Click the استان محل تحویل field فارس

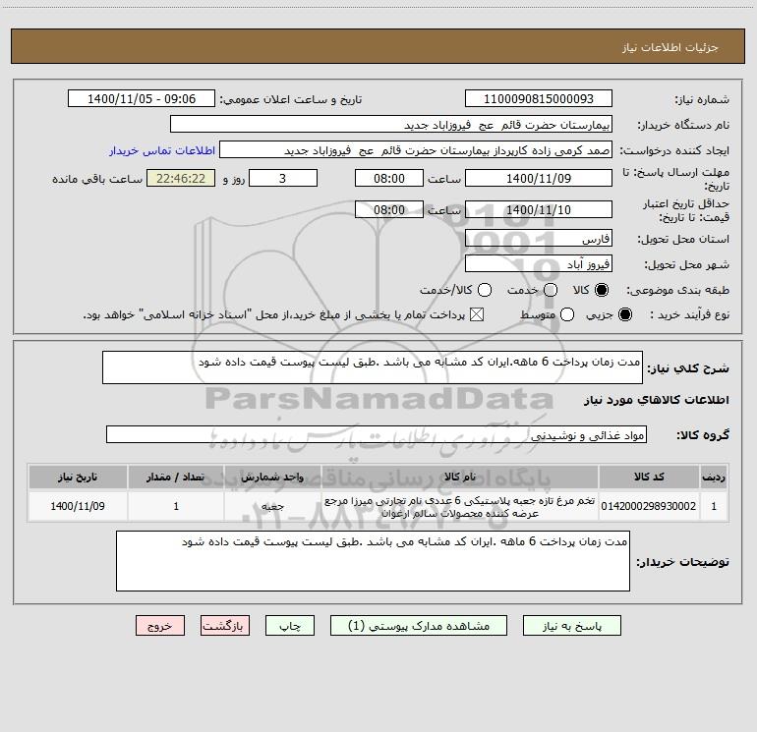(539, 239)
